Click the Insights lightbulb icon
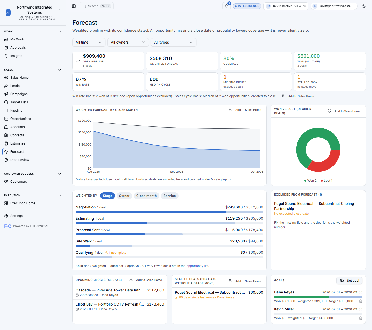 (x=6, y=56)
